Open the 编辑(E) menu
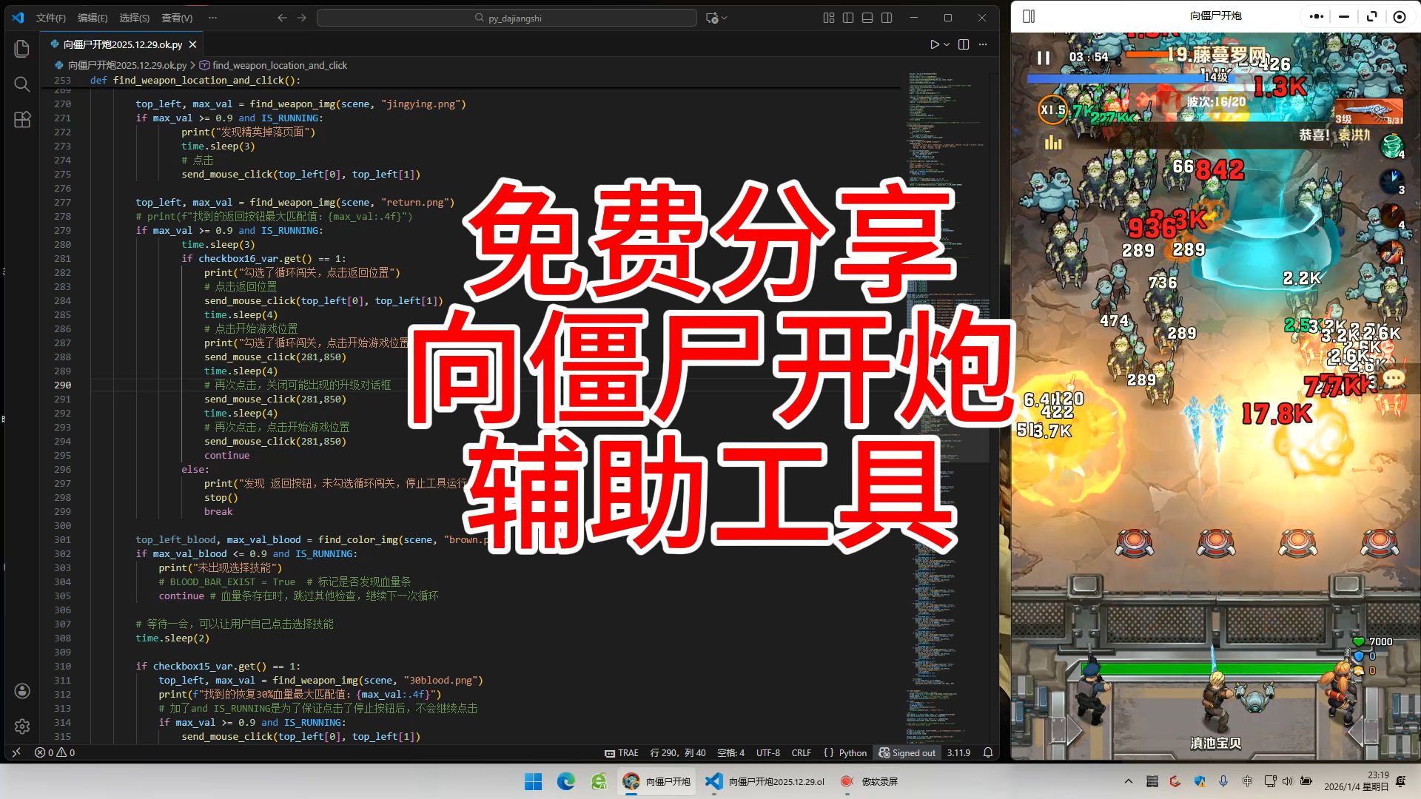This screenshot has width=1421, height=799. (x=93, y=18)
